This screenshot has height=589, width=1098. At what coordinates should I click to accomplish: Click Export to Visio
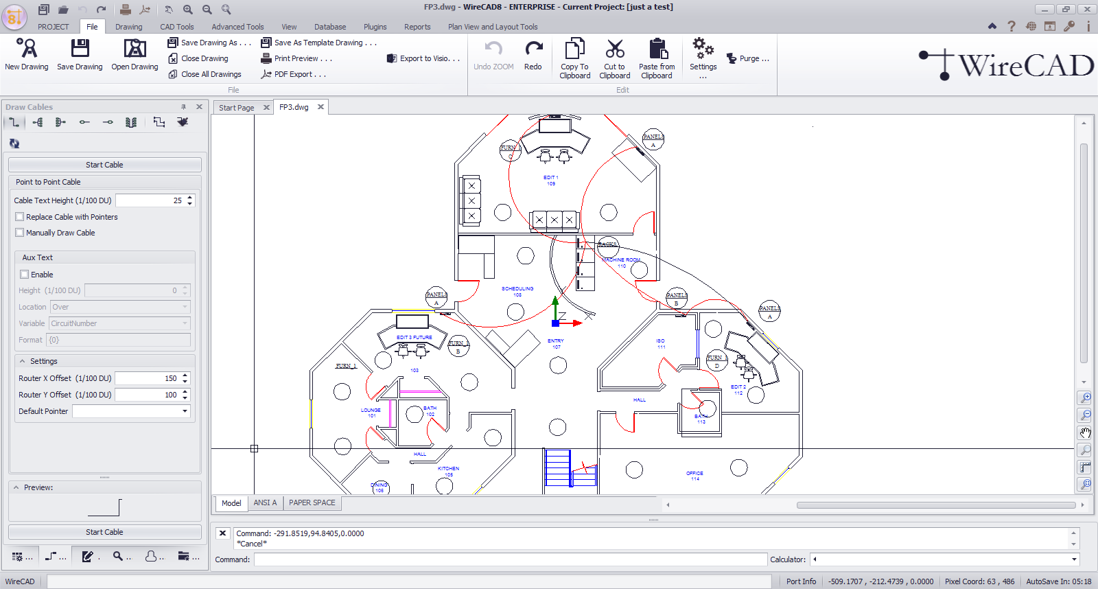423,58
